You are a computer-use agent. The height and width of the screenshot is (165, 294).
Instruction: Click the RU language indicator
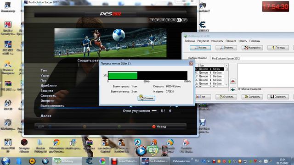(197, 161)
